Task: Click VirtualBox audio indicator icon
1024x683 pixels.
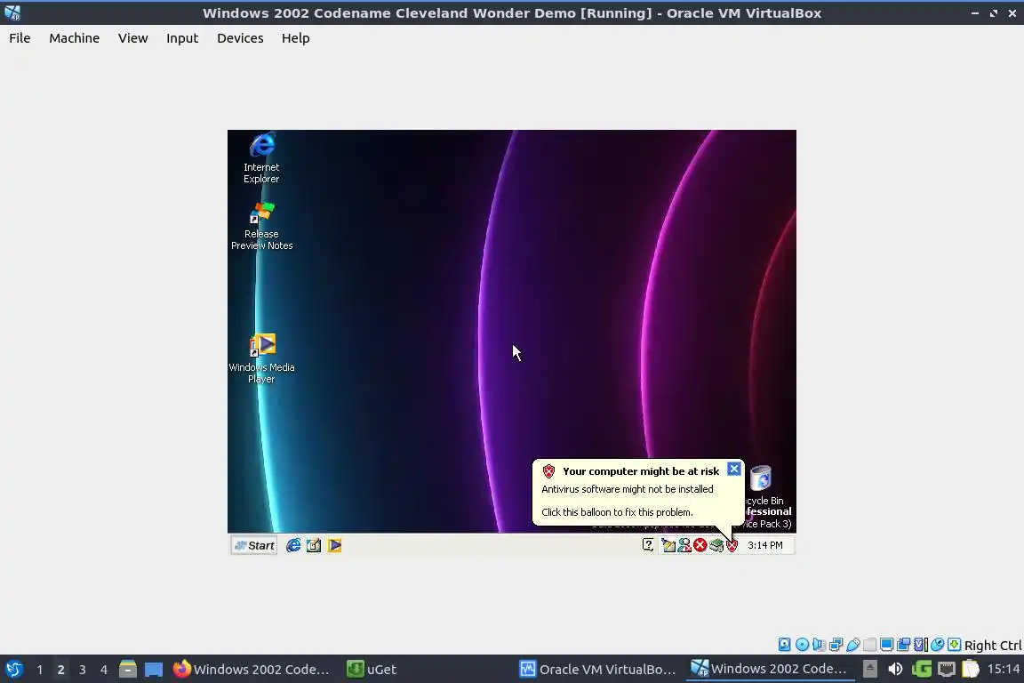Action: tap(819, 645)
